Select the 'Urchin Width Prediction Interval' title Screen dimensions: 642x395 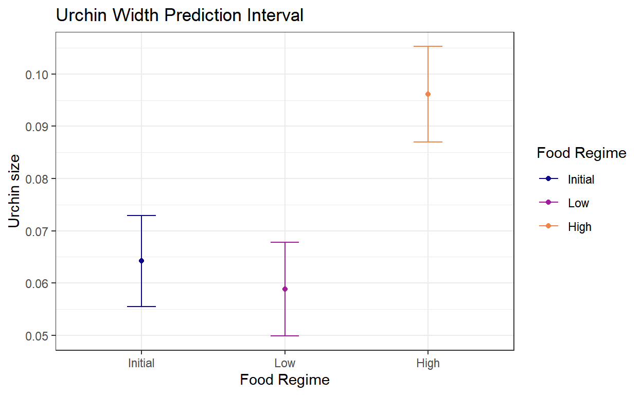[180, 15]
